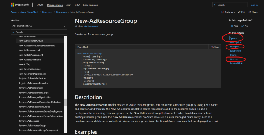Screen dimensions: 264x135
Task: Open New-AzTag in the sidebar
Action: (24, 65)
